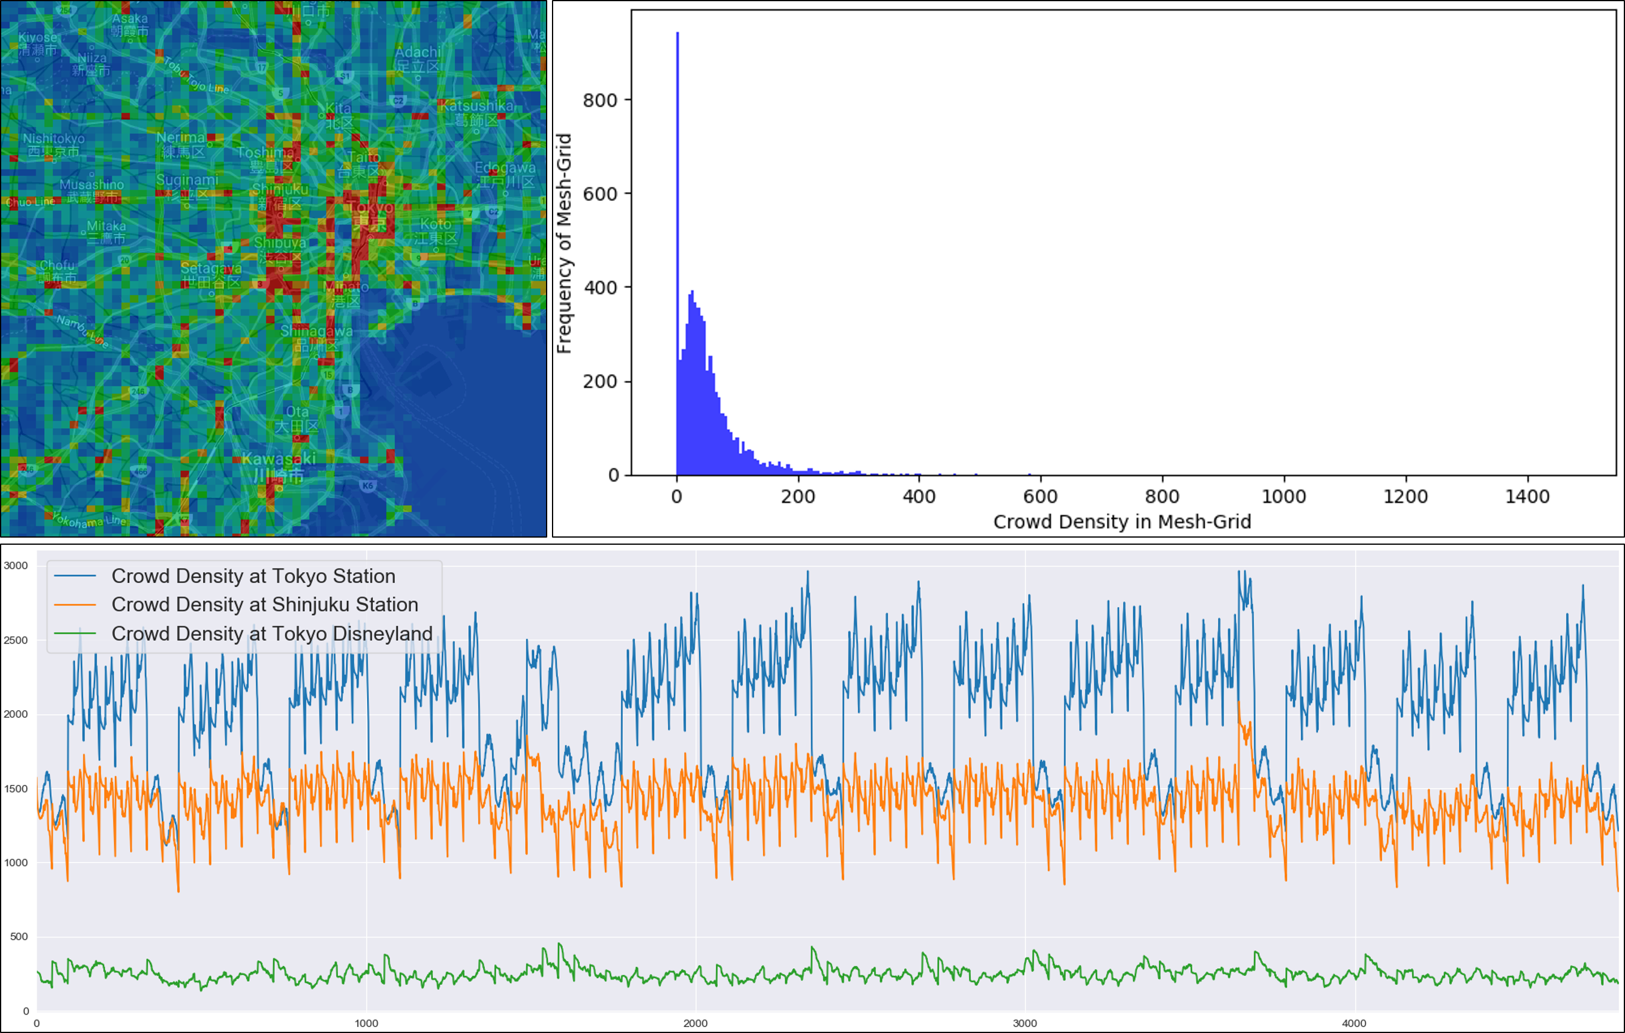The height and width of the screenshot is (1033, 1625).
Task: Click the Chuo Line label on the map
Action: (30, 202)
